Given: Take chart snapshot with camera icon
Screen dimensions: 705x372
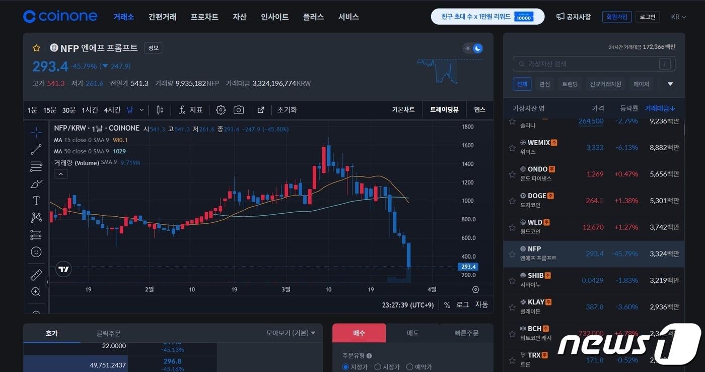Looking at the screenshot, I should click(x=239, y=110).
